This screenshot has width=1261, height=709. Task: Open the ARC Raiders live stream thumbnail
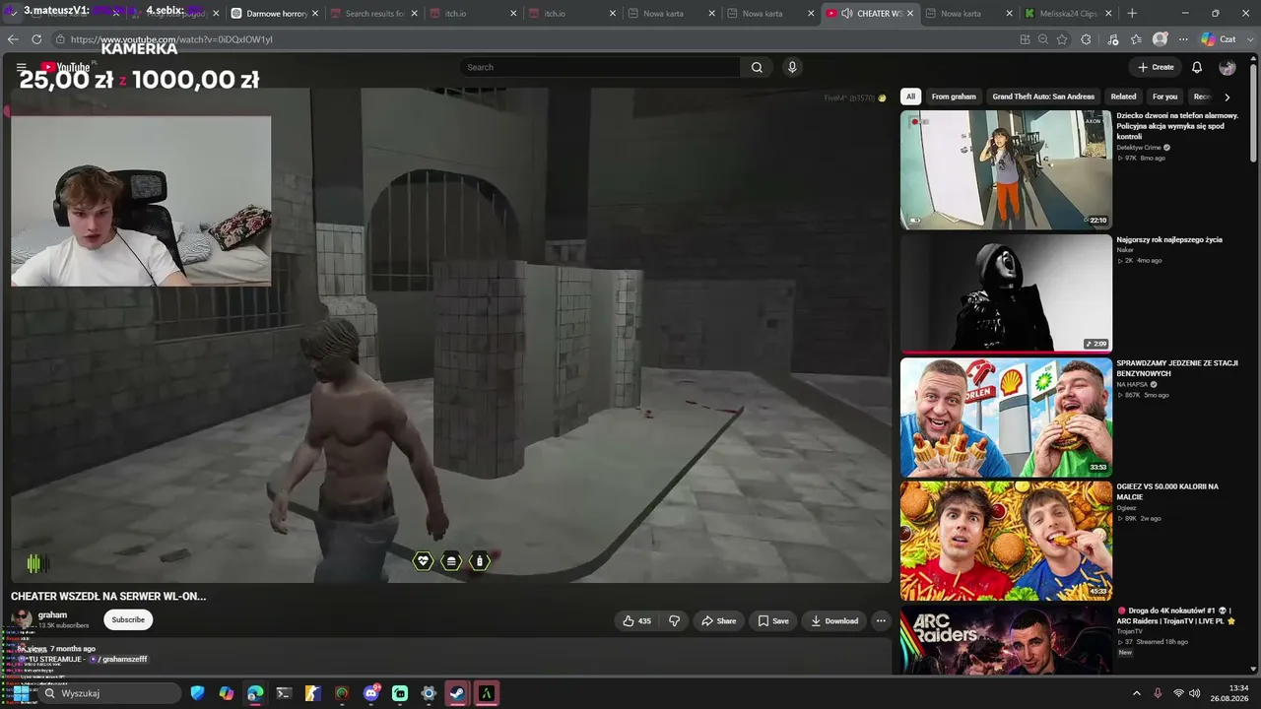click(x=1006, y=640)
